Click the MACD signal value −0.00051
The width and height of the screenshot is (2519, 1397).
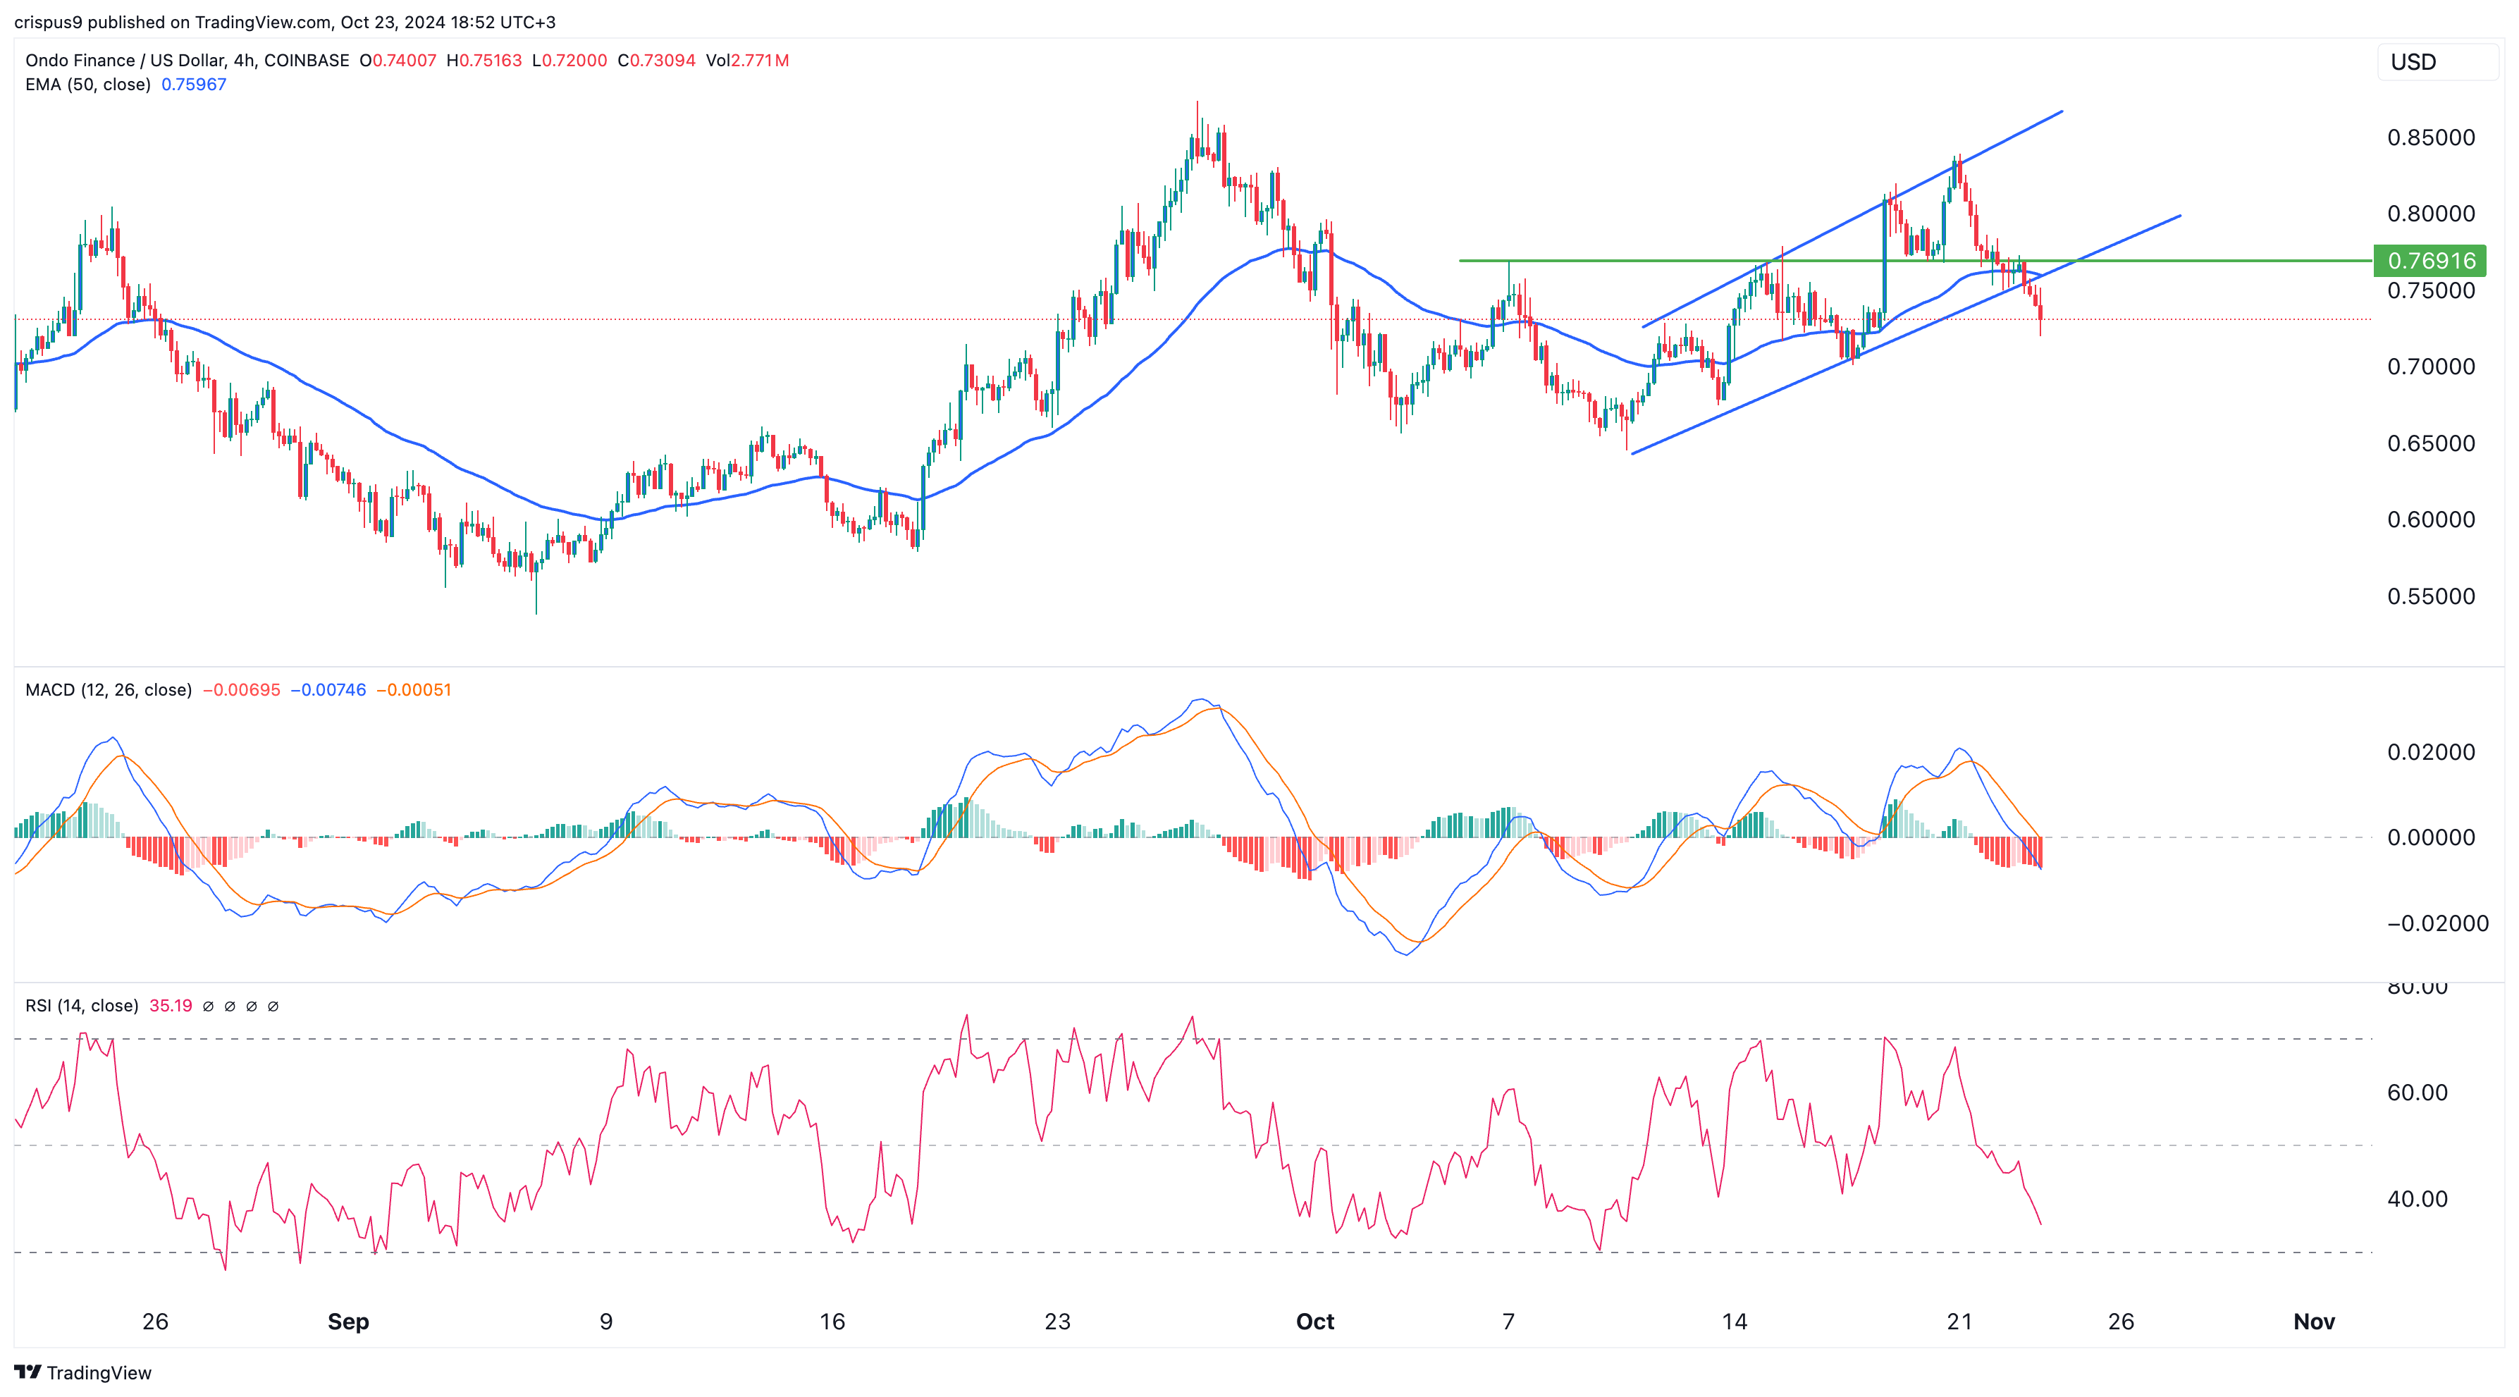(x=414, y=690)
